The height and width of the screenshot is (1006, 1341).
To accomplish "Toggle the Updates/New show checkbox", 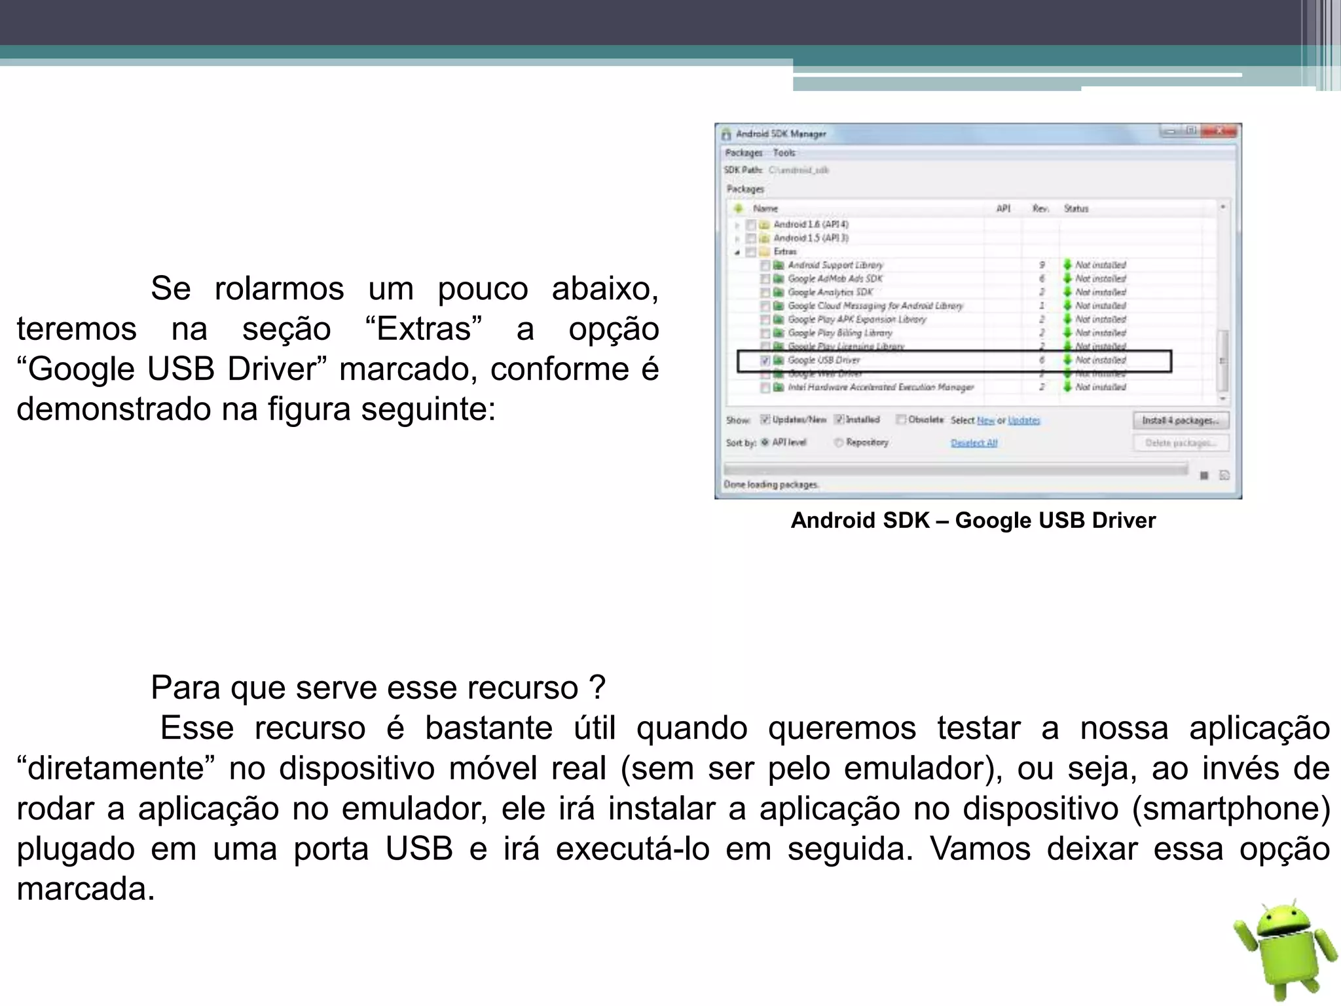I will click(764, 420).
